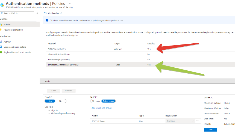Click the Edit button under General

(x=210, y=130)
